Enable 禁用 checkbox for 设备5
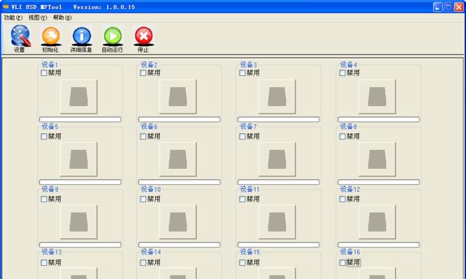The image size is (466, 279). pyautogui.click(x=44, y=136)
